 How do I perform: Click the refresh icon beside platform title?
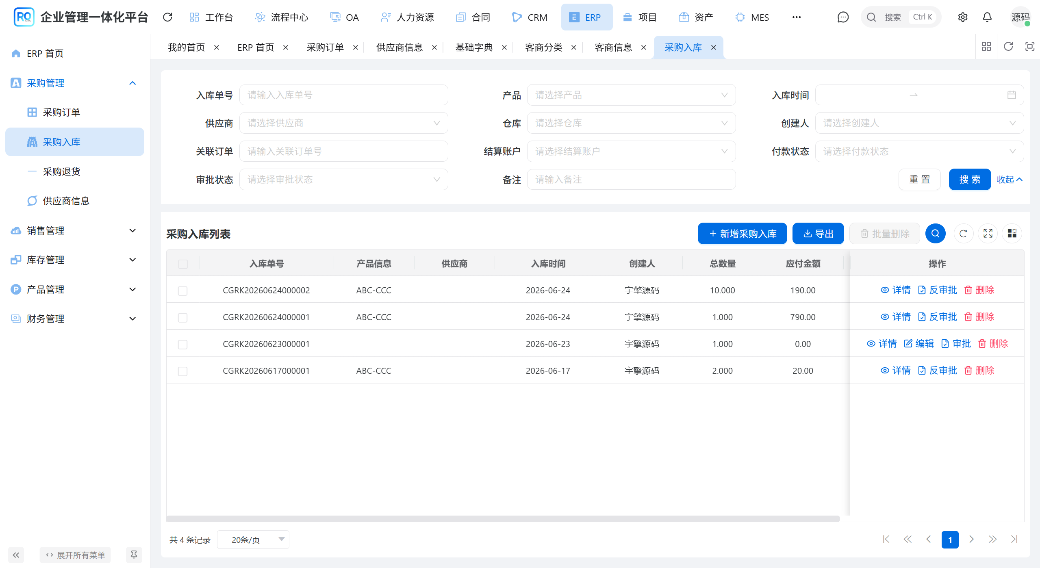click(x=167, y=17)
